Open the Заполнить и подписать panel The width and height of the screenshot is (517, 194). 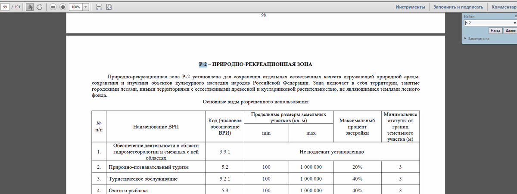coord(458,7)
